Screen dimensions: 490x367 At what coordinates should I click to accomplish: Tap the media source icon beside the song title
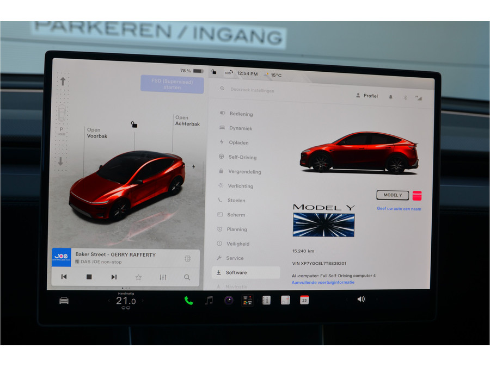pos(187,258)
